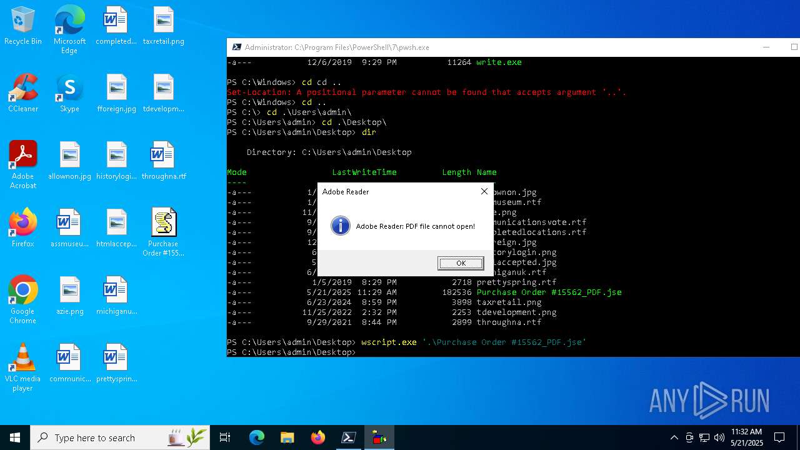Switch to PowerShell taskbar button
This screenshot has width=800, height=450.
click(349, 437)
